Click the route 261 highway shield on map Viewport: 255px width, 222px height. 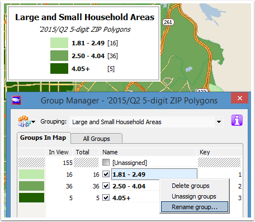[x=168, y=22]
